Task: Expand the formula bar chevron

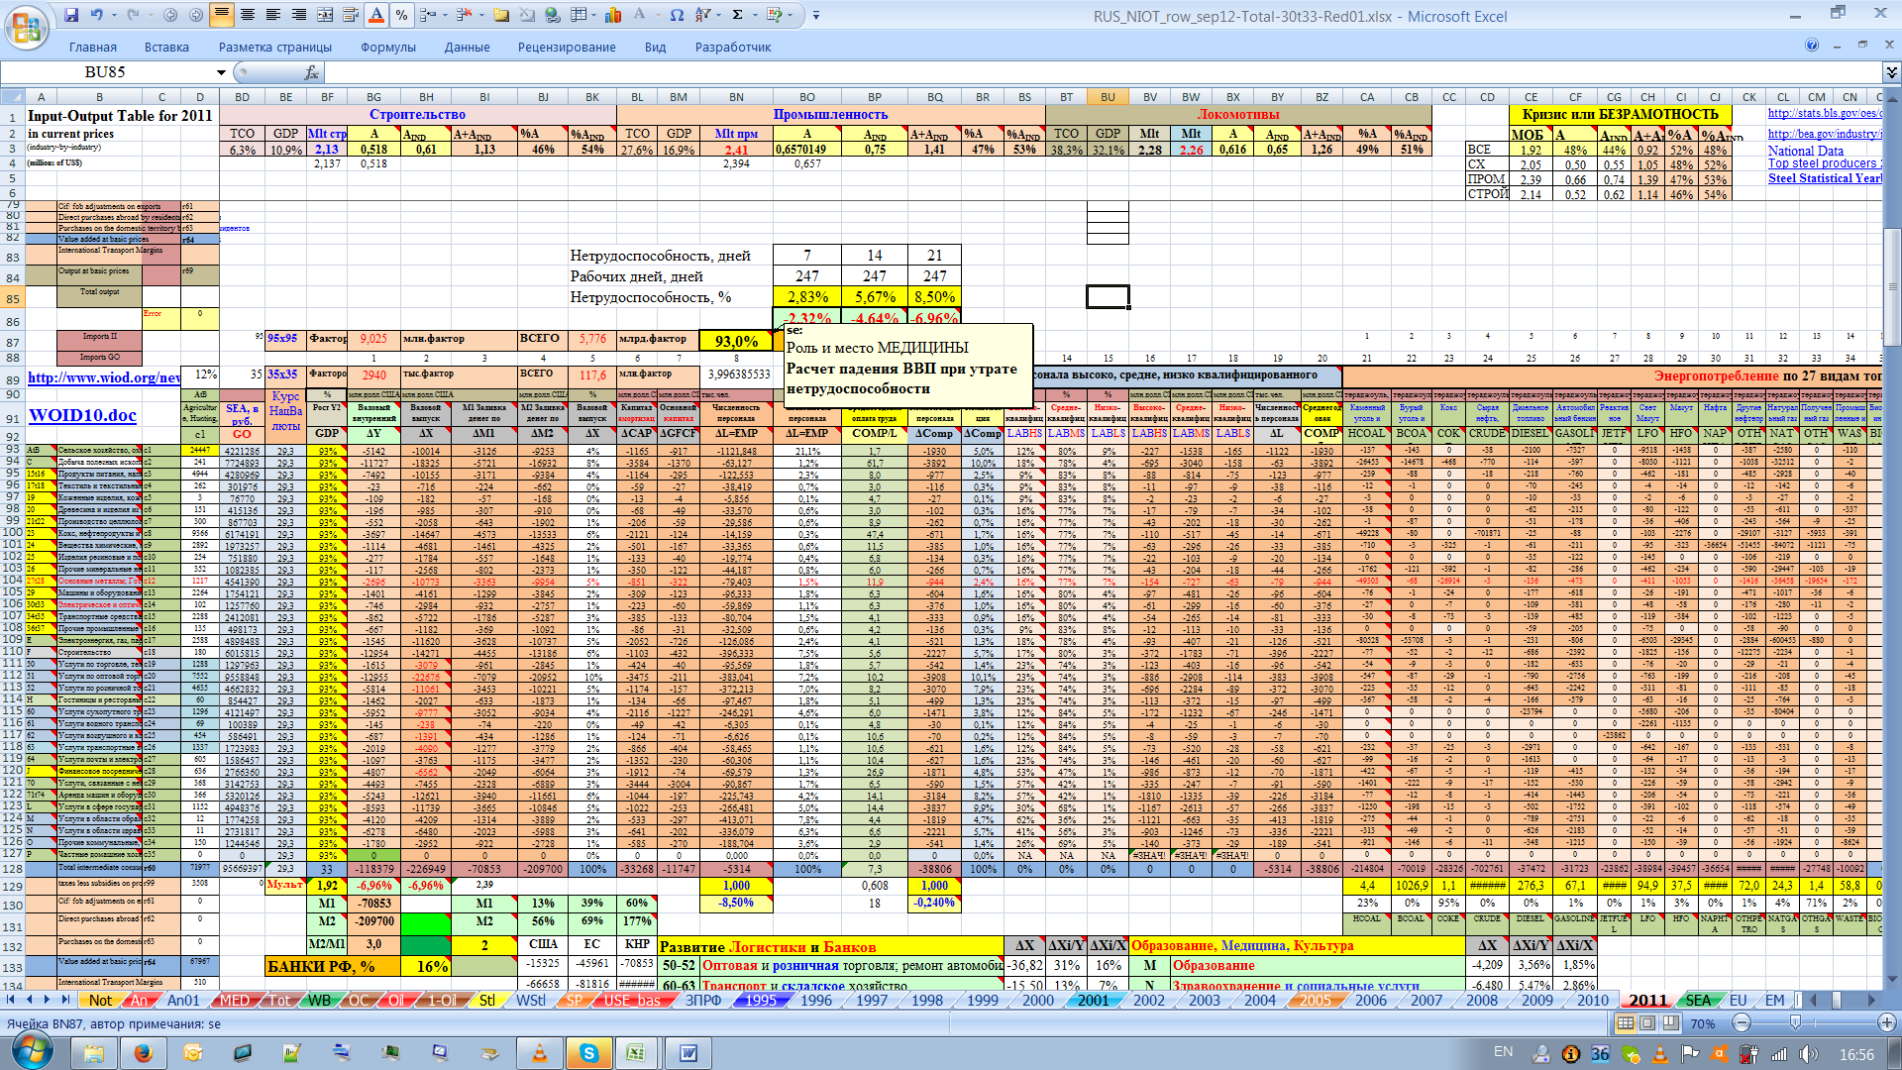Action: (x=1891, y=72)
